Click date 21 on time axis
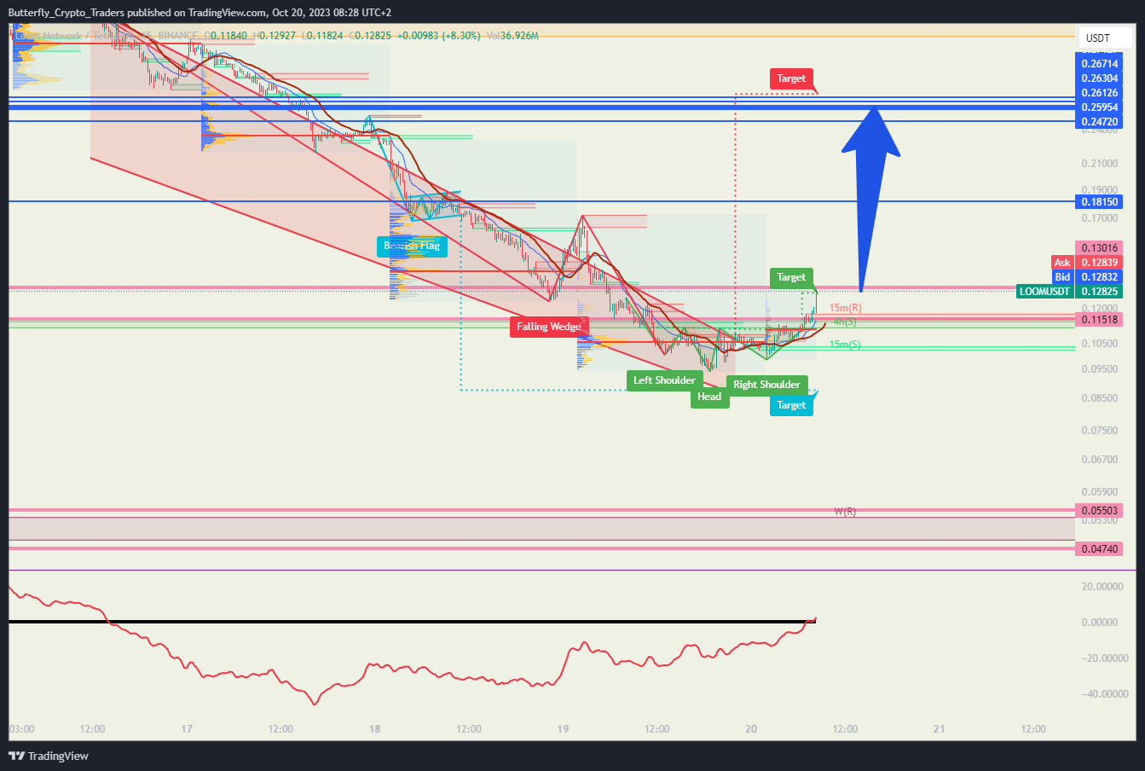Image resolution: width=1145 pixels, height=771 pixels. click(x=939, y=729)
